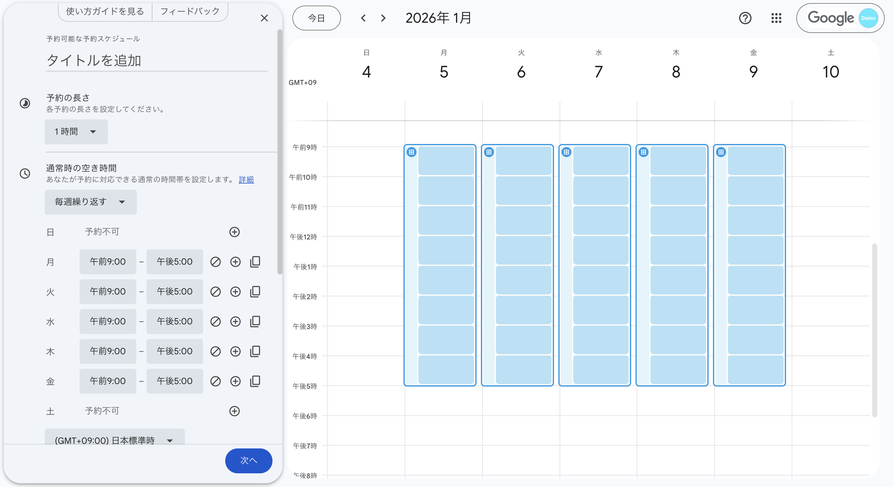The width and height of the screenshot is (894, 487).
Task: Expand the 毎週繰り返す repeat dropdown
Action: (x=91, y=202)
